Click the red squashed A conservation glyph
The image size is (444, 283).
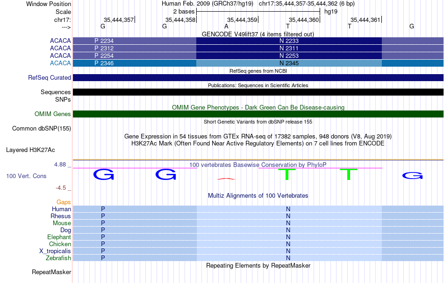[x=226, y=179]
